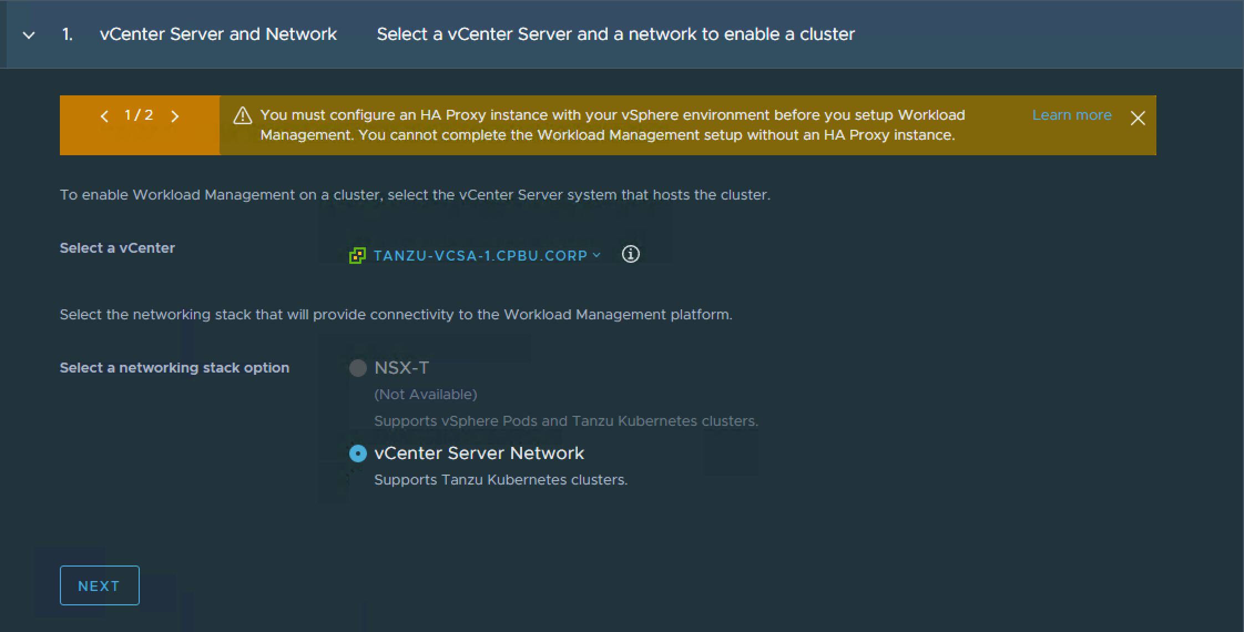Click the NSX-T option label text
1244x632 pixels.
pyautogui.click(x=401, y=368)
